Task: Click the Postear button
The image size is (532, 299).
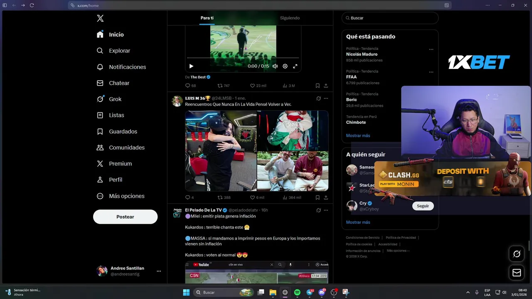Action: 125,217
